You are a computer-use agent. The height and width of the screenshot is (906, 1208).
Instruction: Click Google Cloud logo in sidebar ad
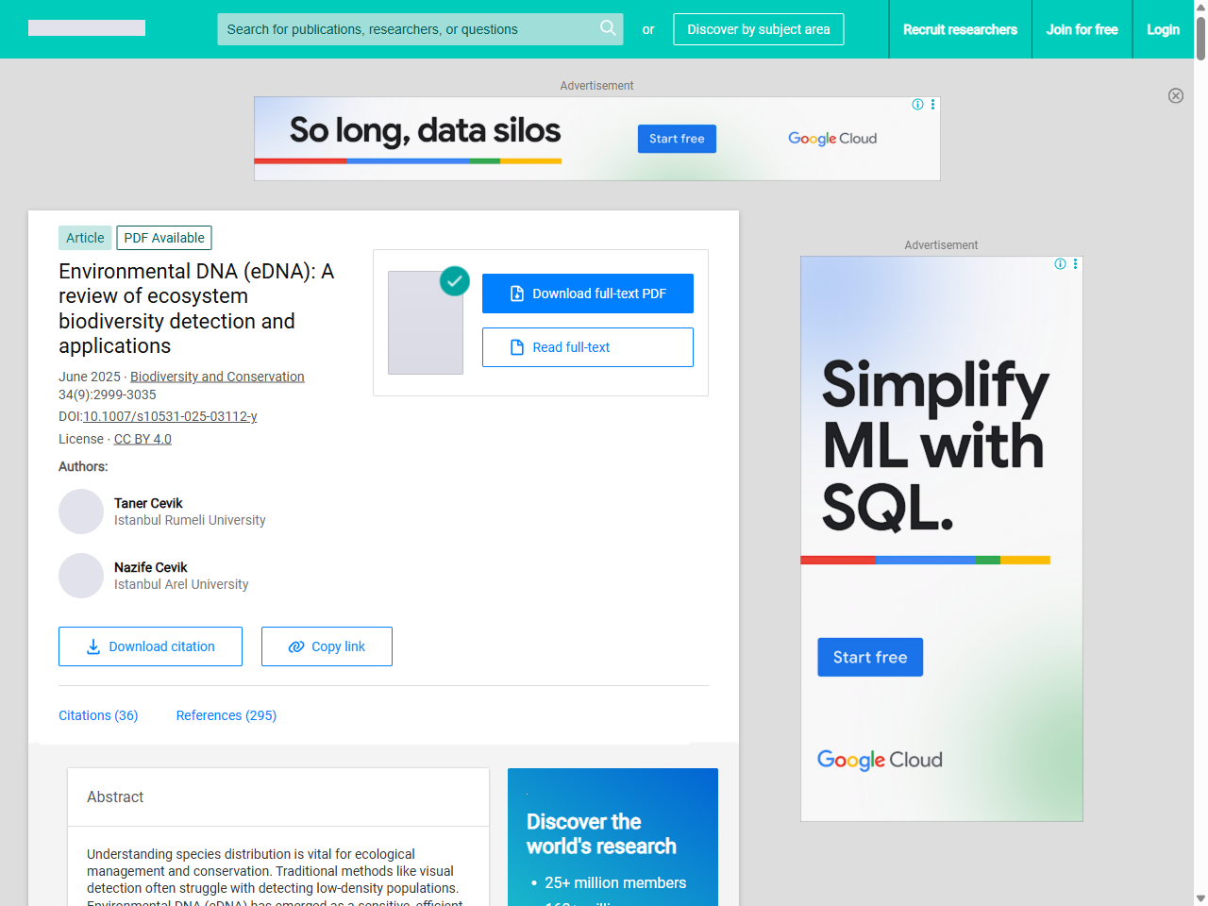click(880, 760)
